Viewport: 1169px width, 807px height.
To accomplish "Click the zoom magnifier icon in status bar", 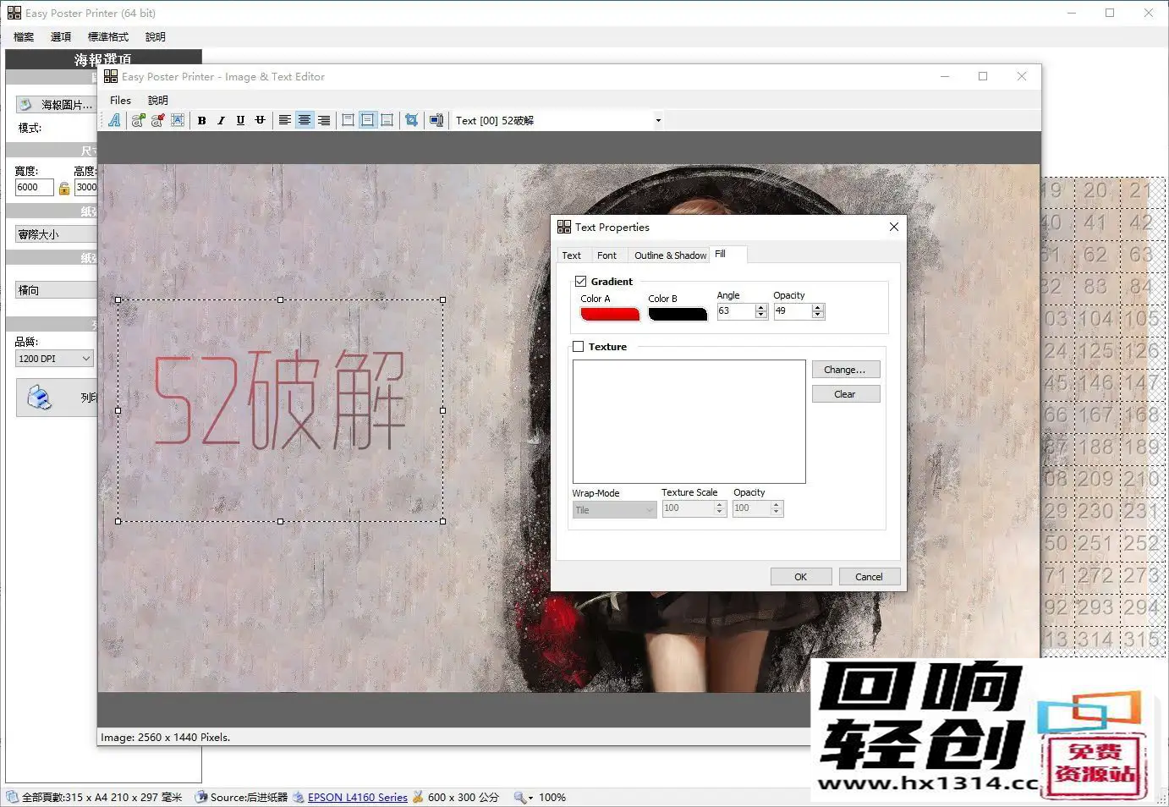I will click(520, 797).
